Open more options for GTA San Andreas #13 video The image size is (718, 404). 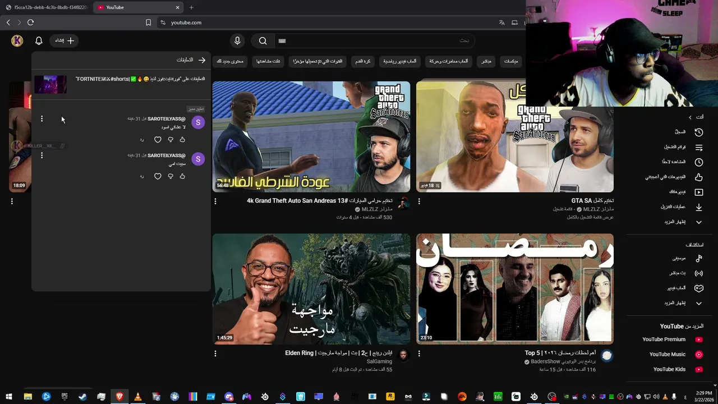point(215,201)
